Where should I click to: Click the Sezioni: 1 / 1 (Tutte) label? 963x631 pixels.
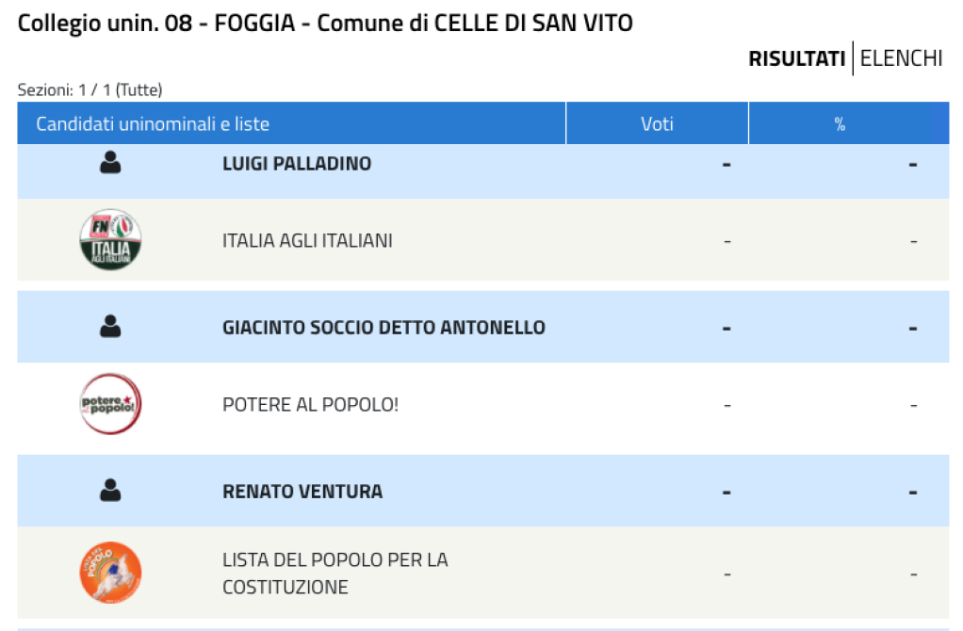pos(90,89)
